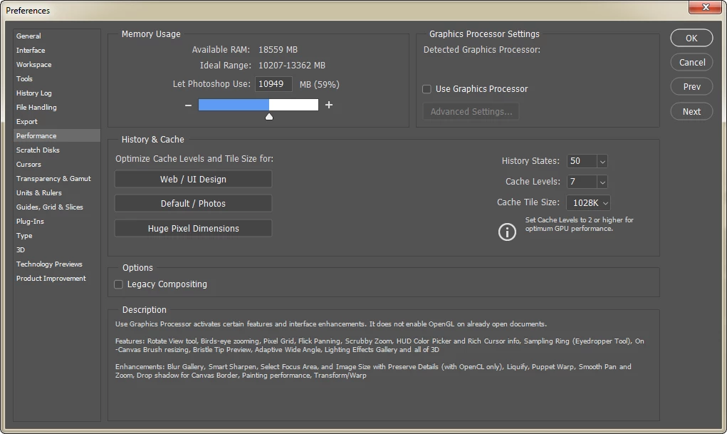Viewport: 727px width, 434px height.
Task: Open Cursors preferences
Action: [56, 165]
